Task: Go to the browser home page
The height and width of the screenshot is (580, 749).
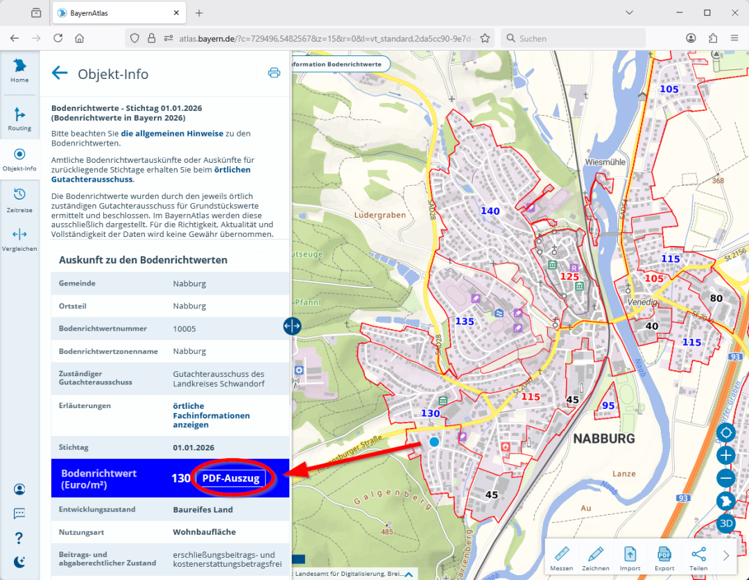Action: click(x=79, y=38)
